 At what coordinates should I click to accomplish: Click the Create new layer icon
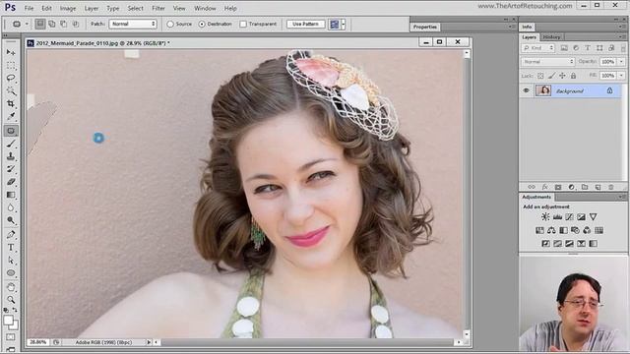coord(598,187)
